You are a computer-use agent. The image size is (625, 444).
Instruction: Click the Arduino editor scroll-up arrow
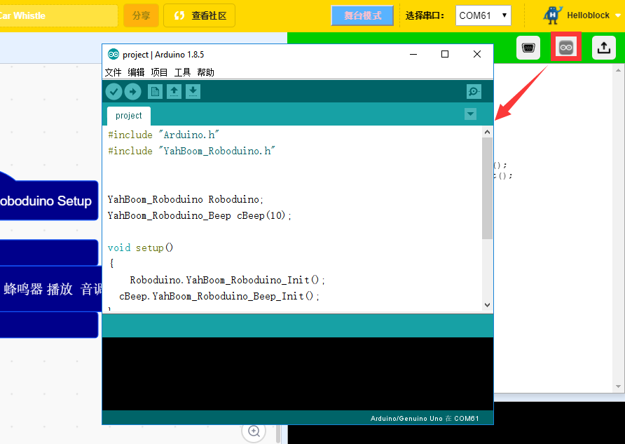pos(487,132)
